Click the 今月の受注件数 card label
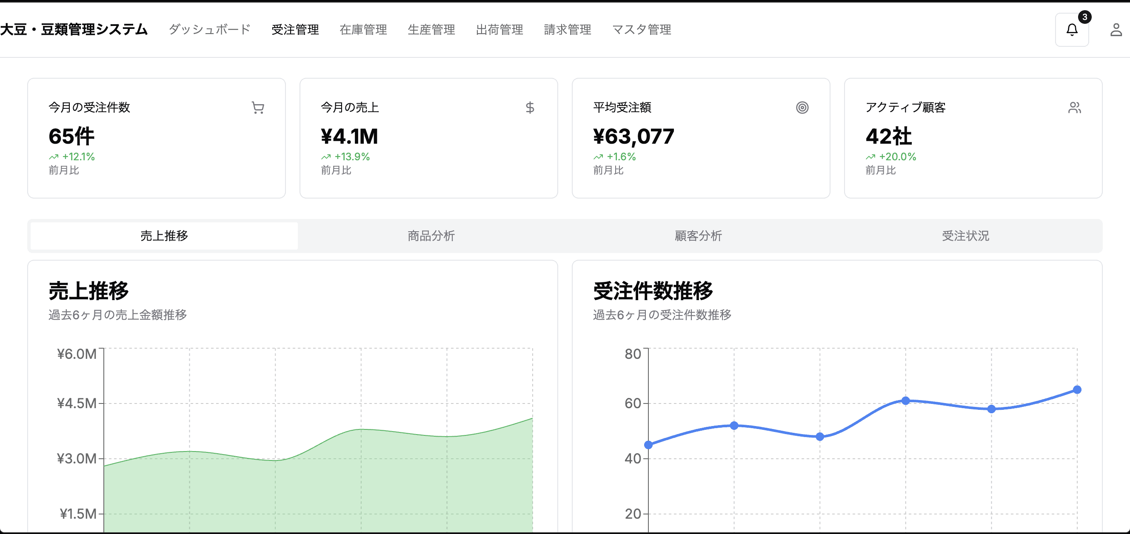The height and width of the screenshot is (534, 1130). (x=89, y=108)
